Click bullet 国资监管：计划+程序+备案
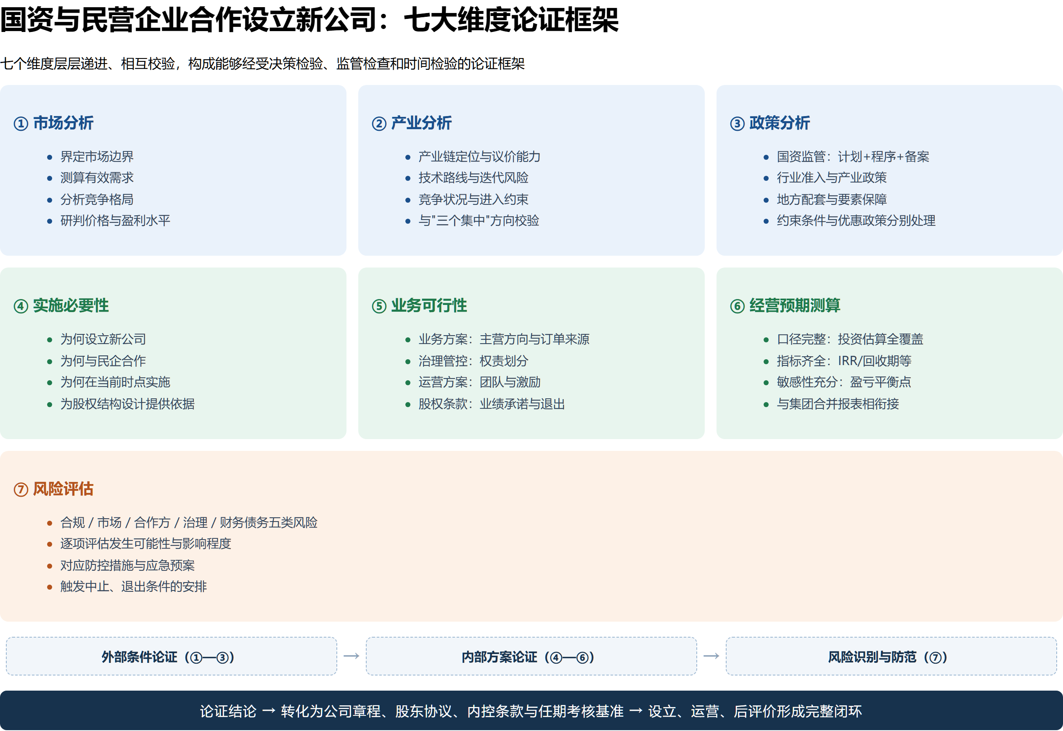The width and height of the screenshot is (1063, 731). [853, 156]
